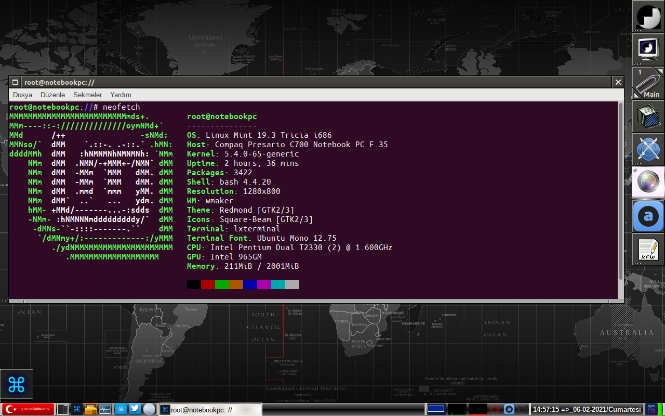Open the Yardım menu
The height and width of the screenshot is (416, 665).
121,95
